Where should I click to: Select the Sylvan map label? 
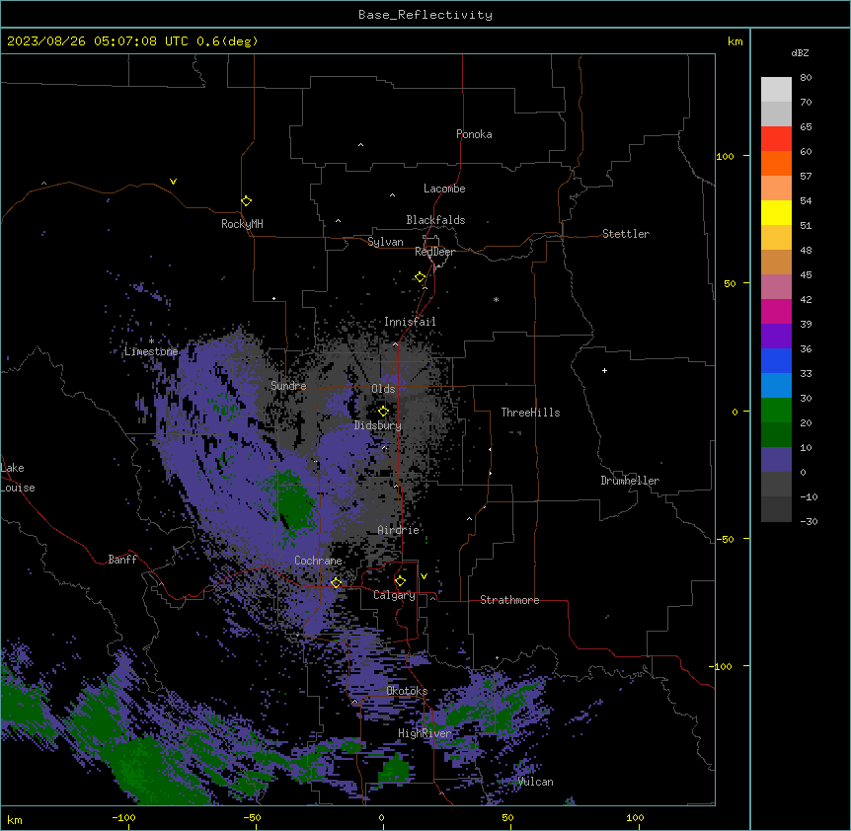coord(385,242)
